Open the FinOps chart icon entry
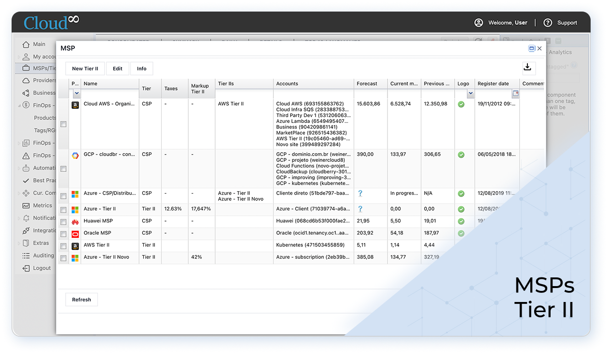The height and width of the screenshot is (354, 608). pos(26,143)
